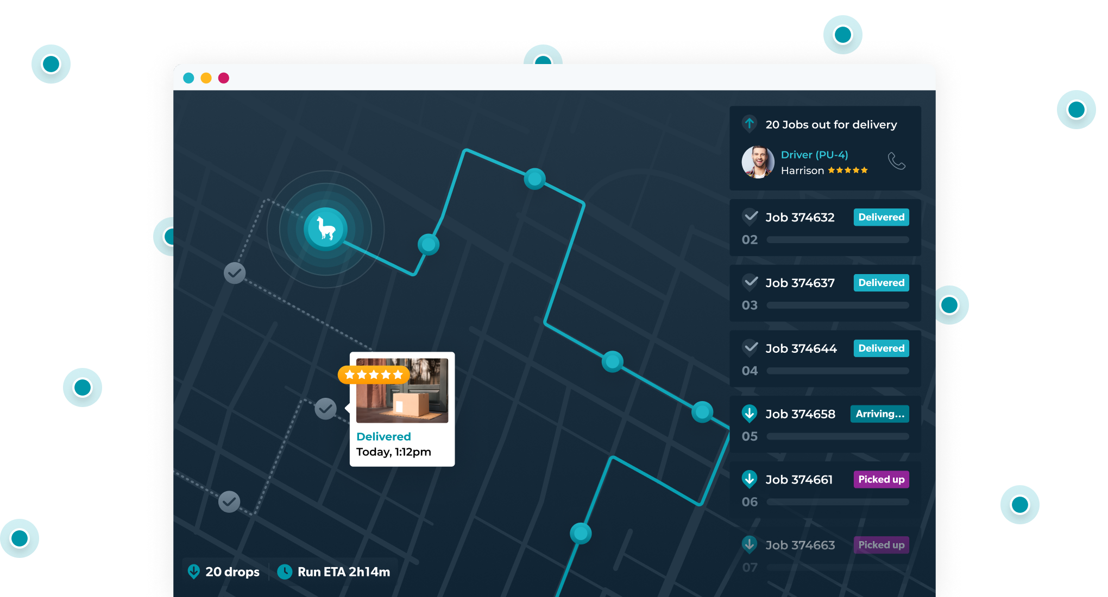This screenshot has height=597, width=1108.
Task: Click the clock icon next to Run ETA
Action: [x=284, y=571]
